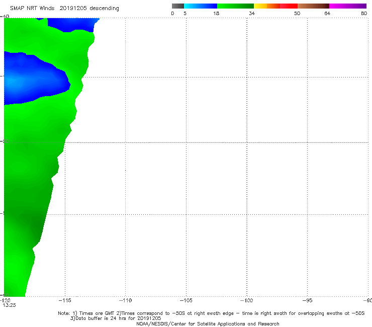Viewport: 372px width, 327px height.
Task: Click the magenta-purple segment of the color bar
Action: point(348,6)
